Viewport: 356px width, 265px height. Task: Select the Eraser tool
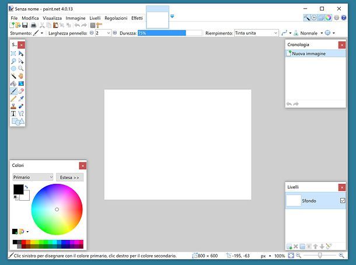[x=21, y=91]
